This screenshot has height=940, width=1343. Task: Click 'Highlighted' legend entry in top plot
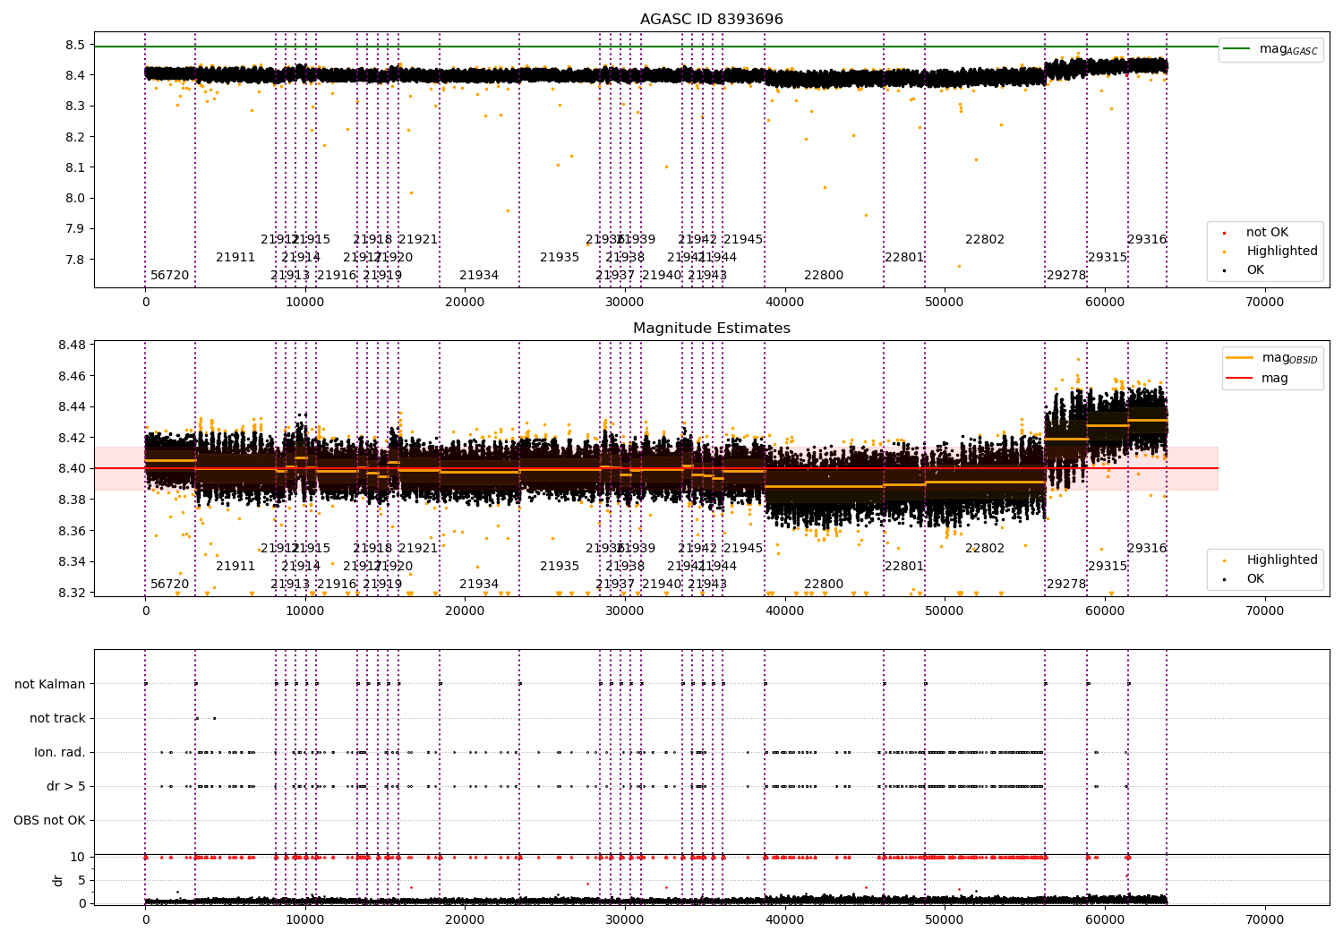tap(1281, 252)
